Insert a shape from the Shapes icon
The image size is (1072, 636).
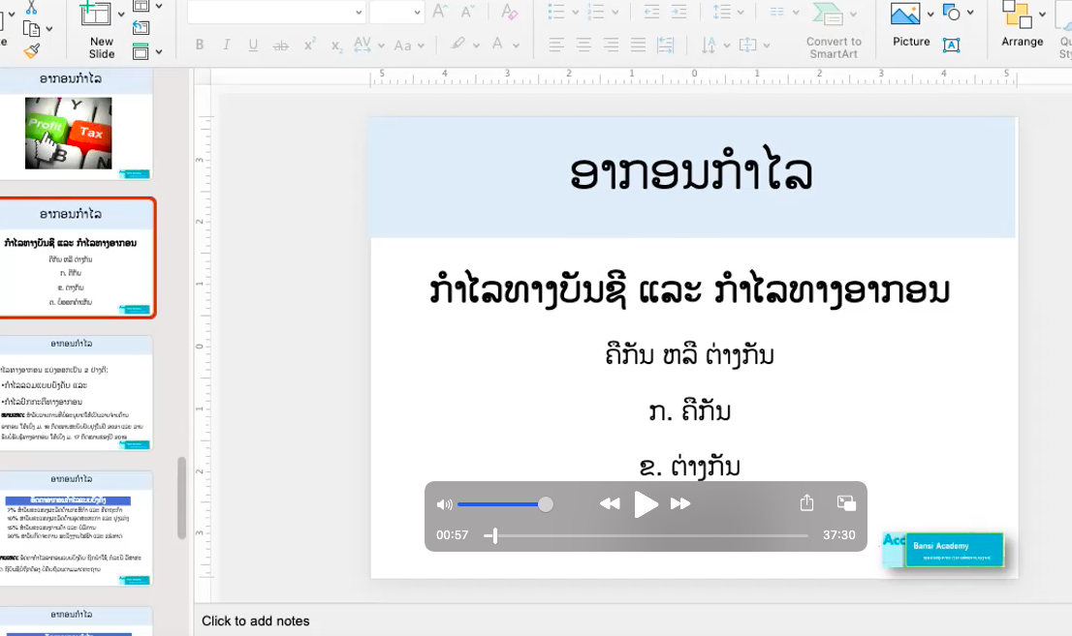coord(951,13)
